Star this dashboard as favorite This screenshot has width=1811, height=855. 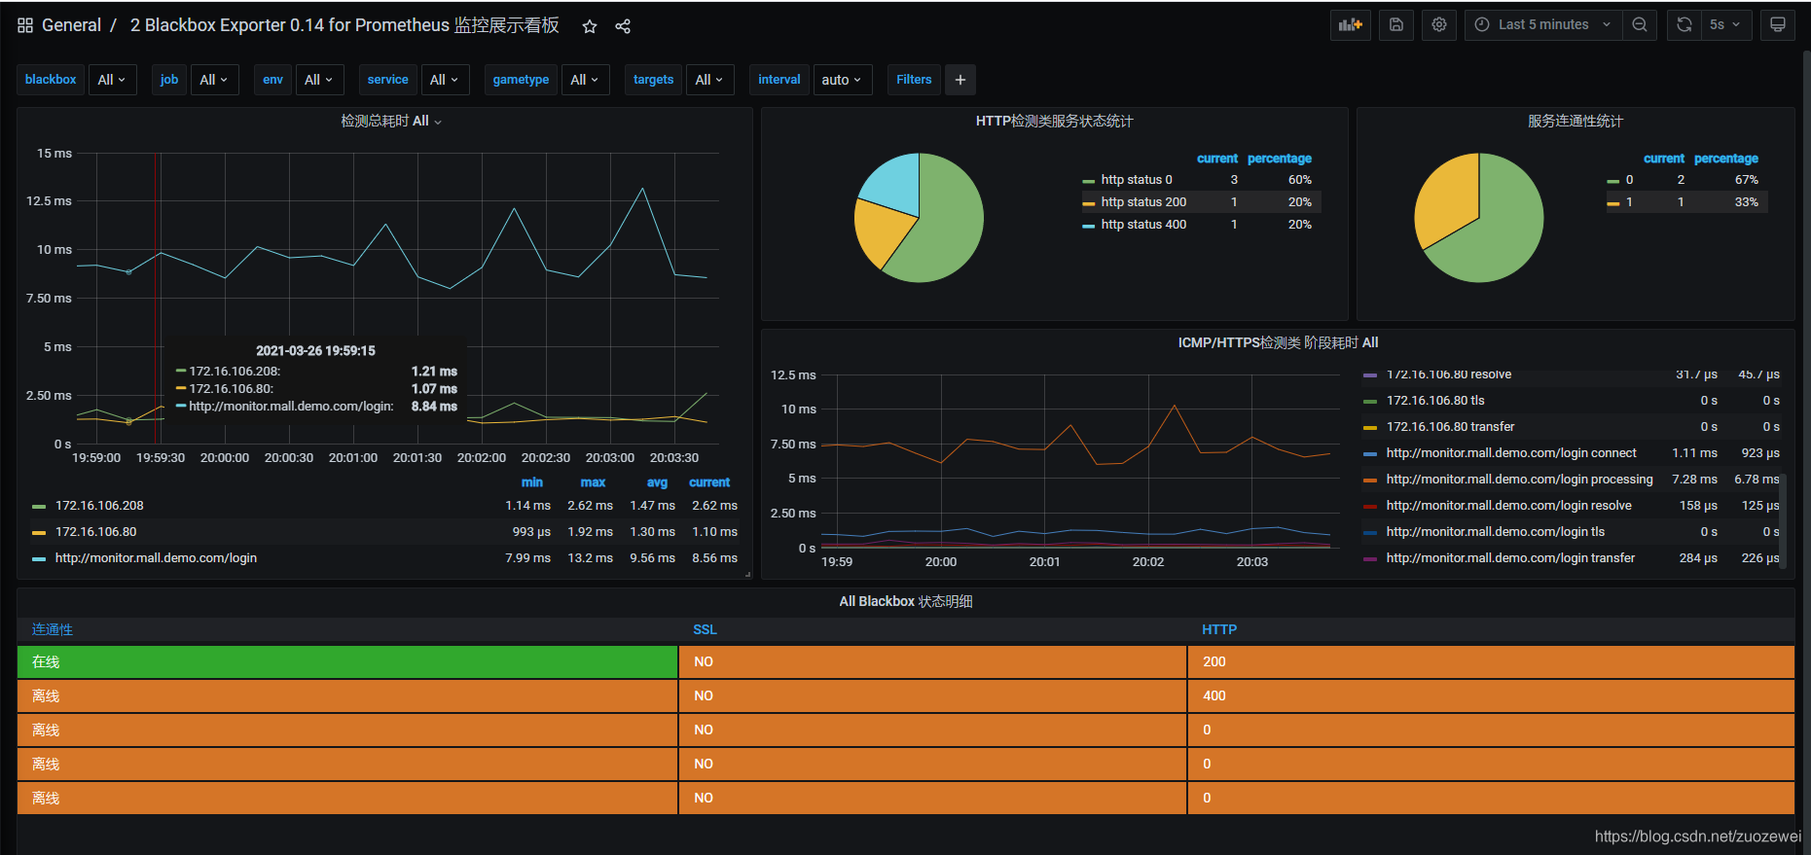pyautogui.click(x=589, y=26)
